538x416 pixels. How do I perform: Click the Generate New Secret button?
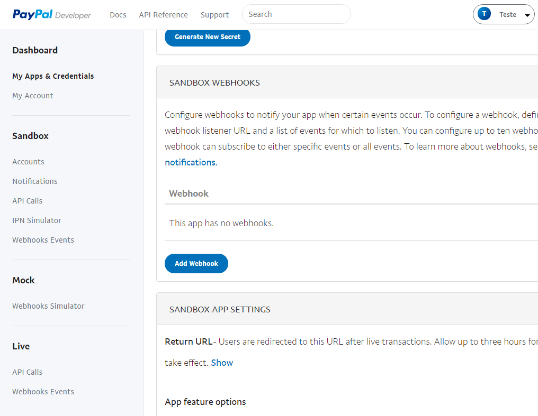(x=208, y=36)
